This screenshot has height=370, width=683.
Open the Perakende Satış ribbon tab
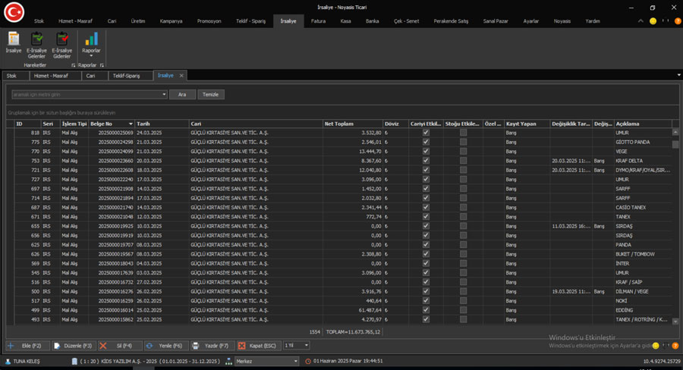(451, 21)
